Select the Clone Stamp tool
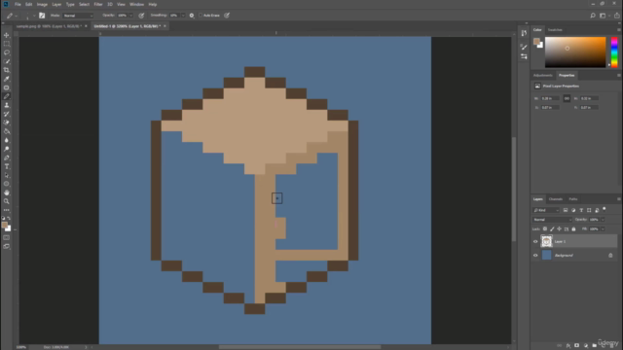Viewport: 623px width, 350px height. pyautogui.click(x=7, y=105)
